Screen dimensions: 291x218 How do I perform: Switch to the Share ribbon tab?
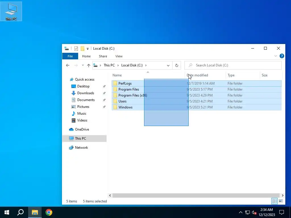coord(103,56)
